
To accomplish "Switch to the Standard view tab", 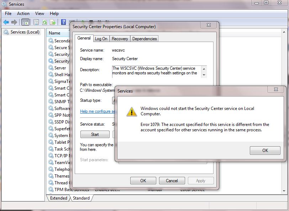I will point(81,198).
